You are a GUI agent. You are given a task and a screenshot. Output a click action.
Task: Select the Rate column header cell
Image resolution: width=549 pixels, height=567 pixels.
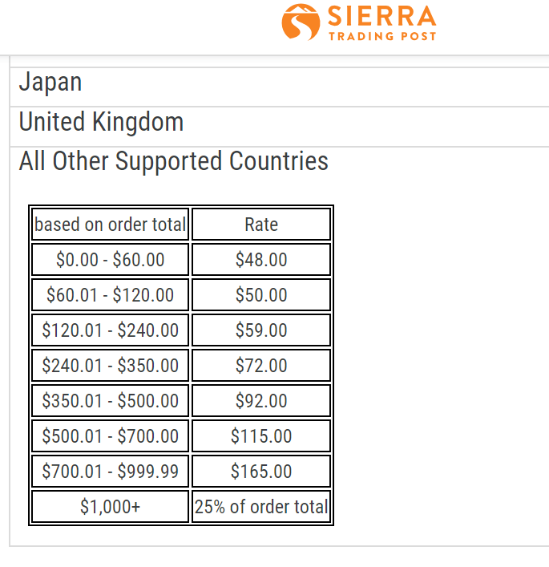coord(261,225)
